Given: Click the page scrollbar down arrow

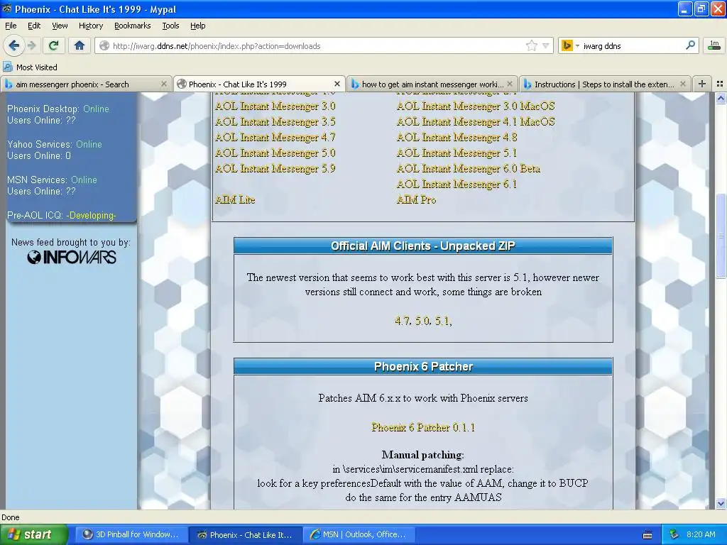Looking at the screenshot, I should pos(721,503).
